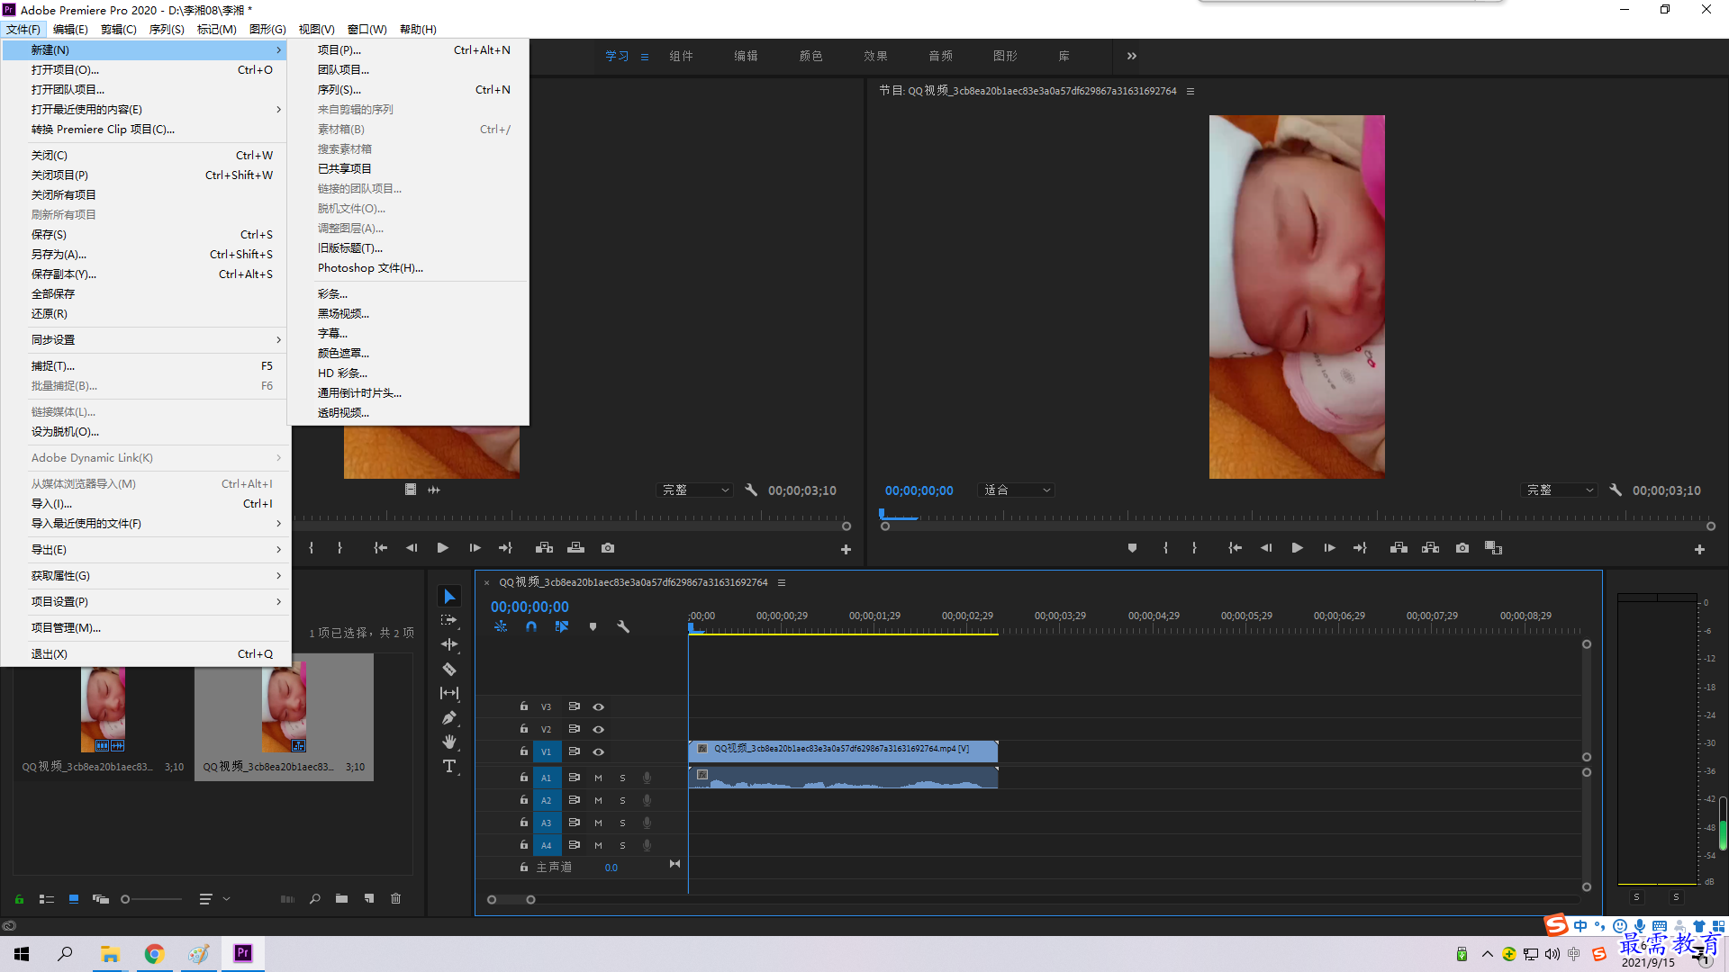Image resolution: width=1729 pixels, height=972 pixels.
Task: Click the timeline playhead timecode
Action: point(530,607)
